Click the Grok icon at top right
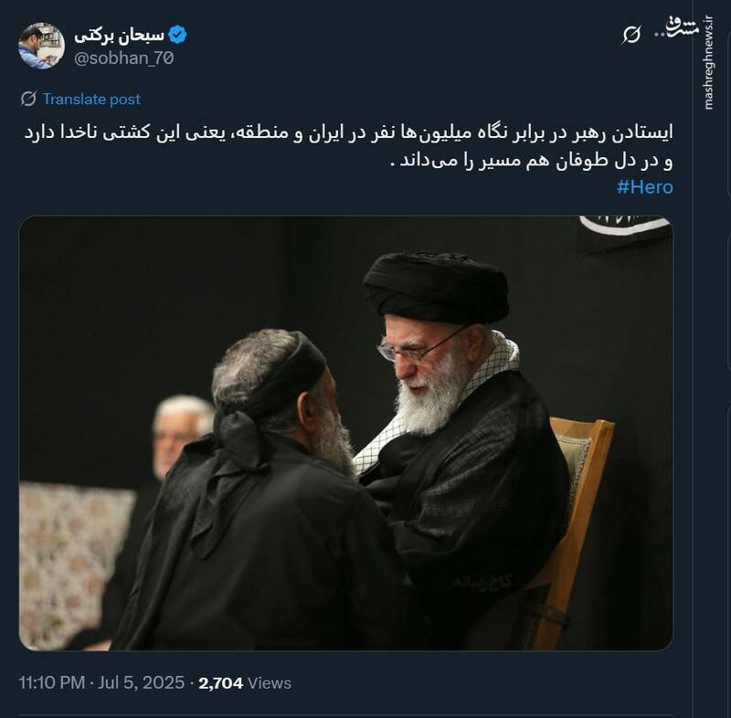Image resolution: width=731 pixels, height=718 pixels. 631,35
